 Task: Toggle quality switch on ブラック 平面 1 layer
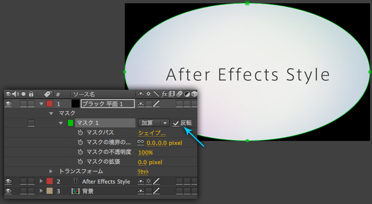coord(156,104)
